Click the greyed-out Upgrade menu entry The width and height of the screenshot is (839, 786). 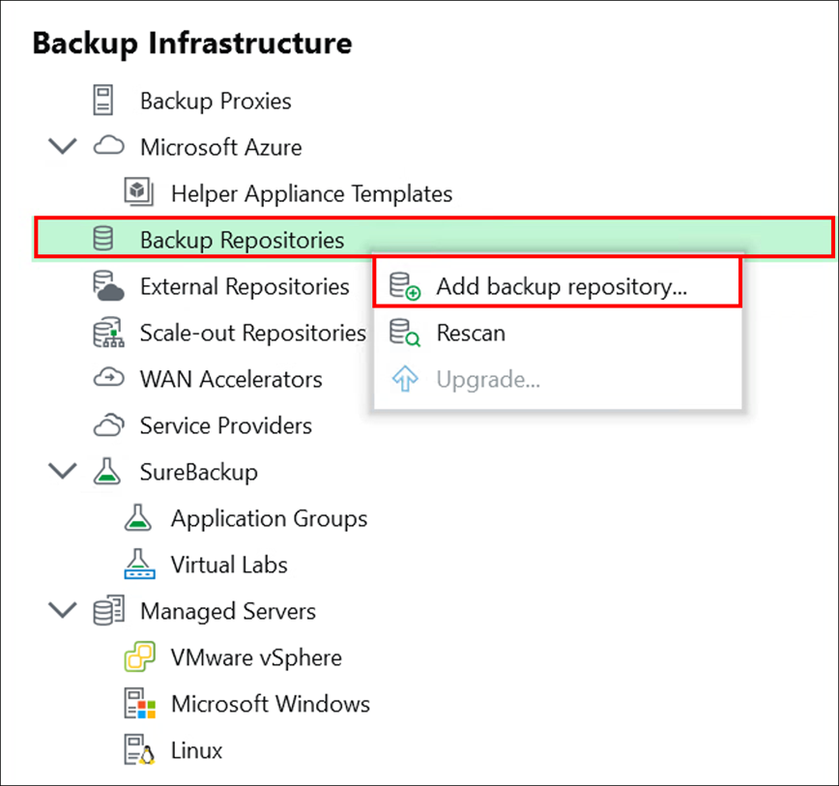[x=487, y=380]
